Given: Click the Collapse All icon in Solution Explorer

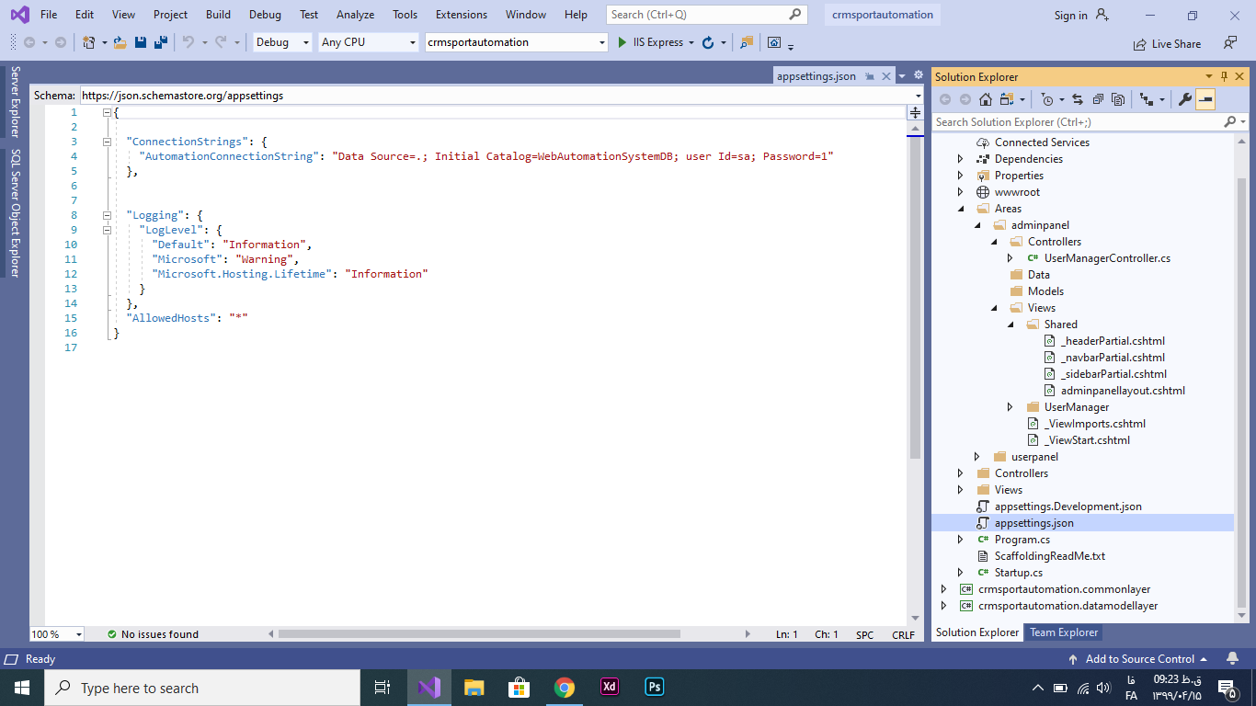Looking at the screenshot, I should (1098, 99).
